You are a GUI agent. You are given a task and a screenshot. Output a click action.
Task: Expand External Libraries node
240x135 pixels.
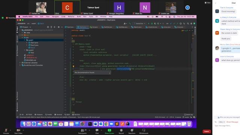click(20, 63)
